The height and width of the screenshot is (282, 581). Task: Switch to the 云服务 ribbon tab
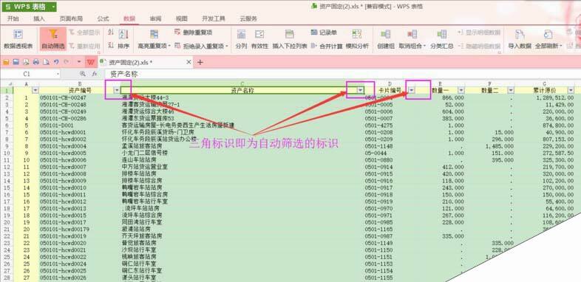pos(248,18)
